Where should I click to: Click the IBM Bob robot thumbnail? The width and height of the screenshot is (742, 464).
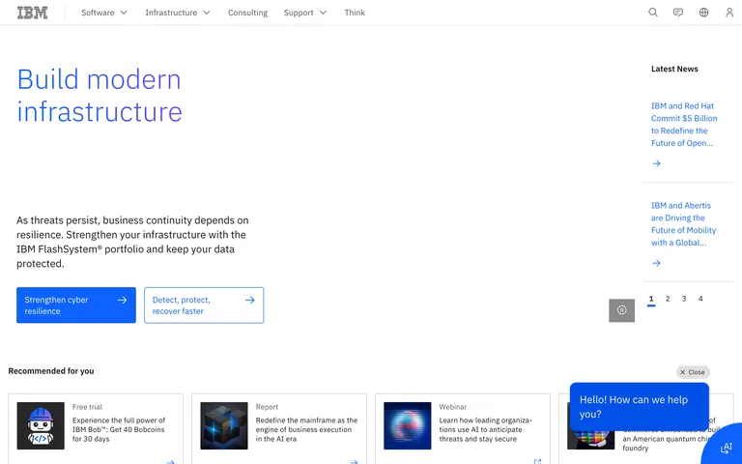pos(41,425)
